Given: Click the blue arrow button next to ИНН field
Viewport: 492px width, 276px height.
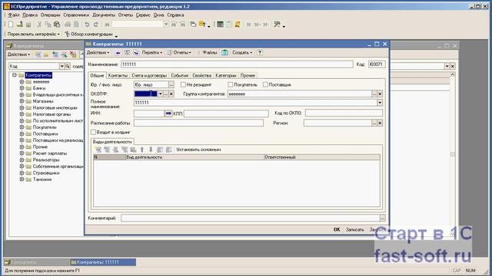Looking at the screenshot, I should point(168,113).
